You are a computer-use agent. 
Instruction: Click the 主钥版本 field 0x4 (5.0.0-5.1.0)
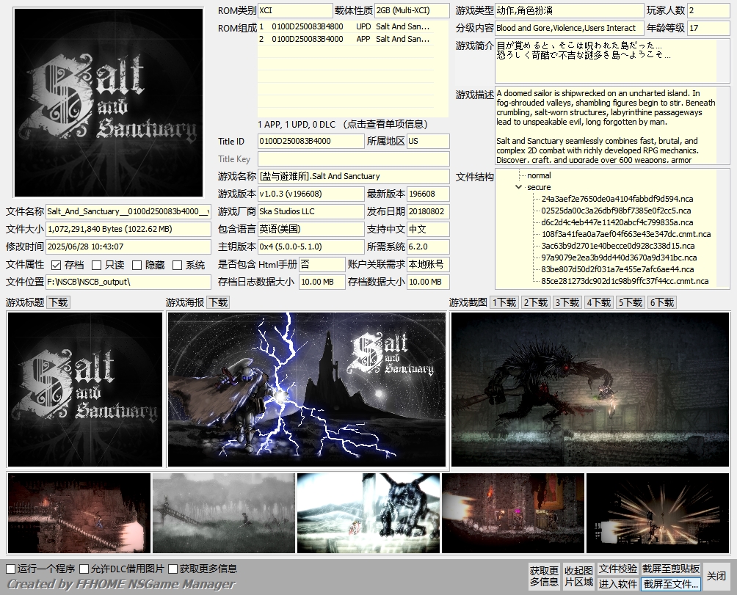point(311,247)
